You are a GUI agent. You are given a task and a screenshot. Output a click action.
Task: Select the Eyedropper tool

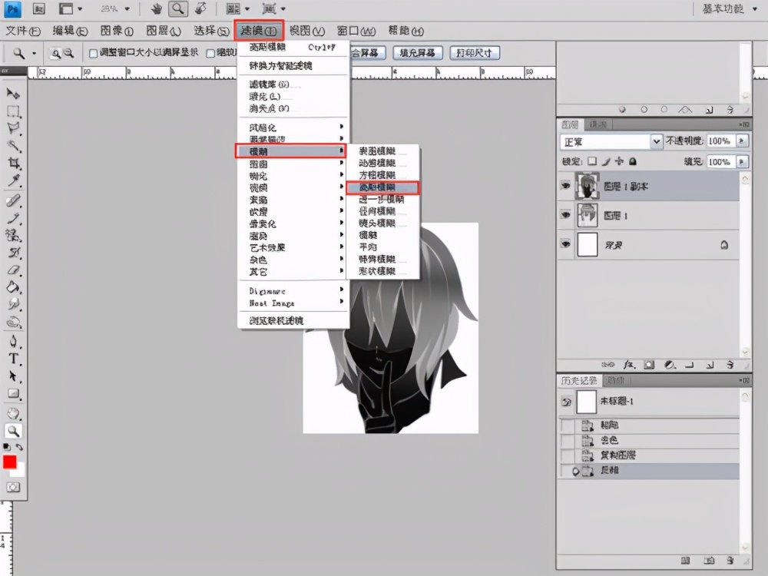[13, 181]
